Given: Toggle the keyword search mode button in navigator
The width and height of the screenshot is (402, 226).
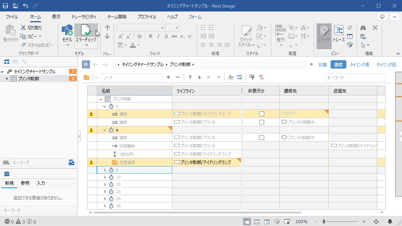Looking at the screenshot, I should click(6, 163).
